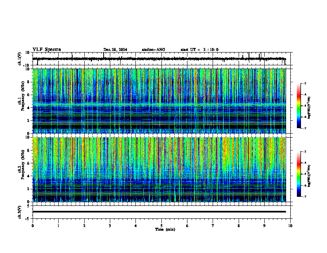327x253 pixels.
Task: Click ch.2 color bar "-7" bottom value
Action: click(x=304, y=196)
